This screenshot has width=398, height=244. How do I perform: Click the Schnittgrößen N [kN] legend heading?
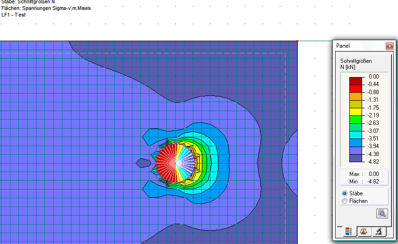356,64
